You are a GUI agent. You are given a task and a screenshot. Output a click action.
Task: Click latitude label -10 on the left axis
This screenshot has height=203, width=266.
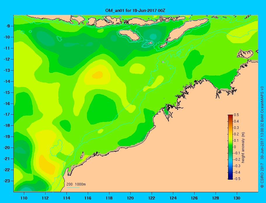(6, 37)
